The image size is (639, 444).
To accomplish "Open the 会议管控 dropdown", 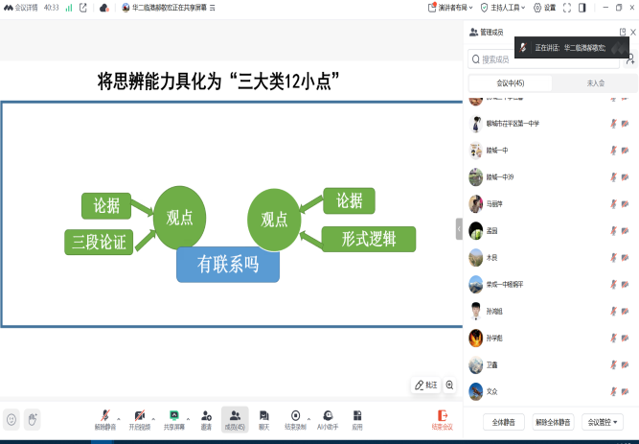I will click(x=603, y=422).
